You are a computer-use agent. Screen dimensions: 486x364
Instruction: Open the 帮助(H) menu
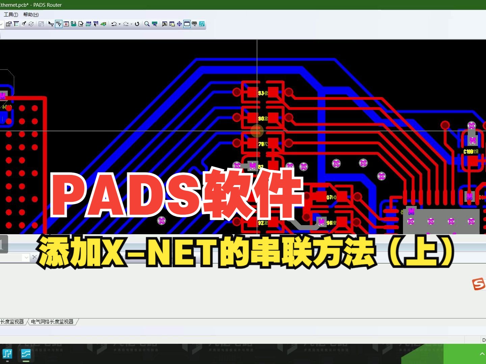point(31,14)
